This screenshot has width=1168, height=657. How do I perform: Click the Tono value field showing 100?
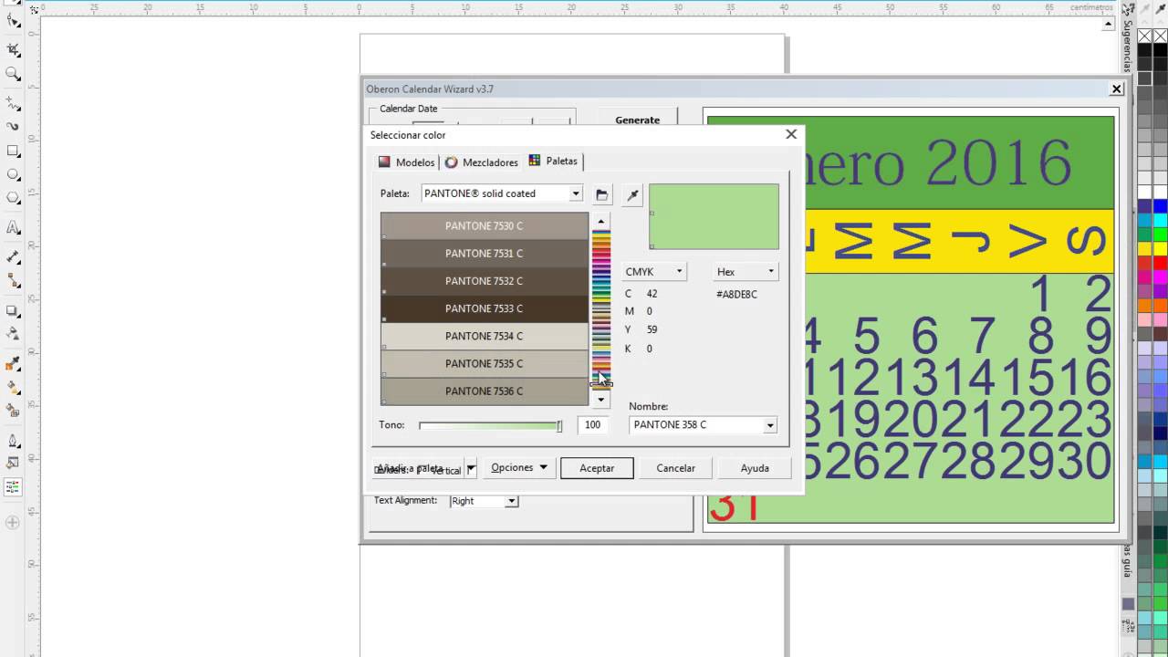[x=594, y=425]
